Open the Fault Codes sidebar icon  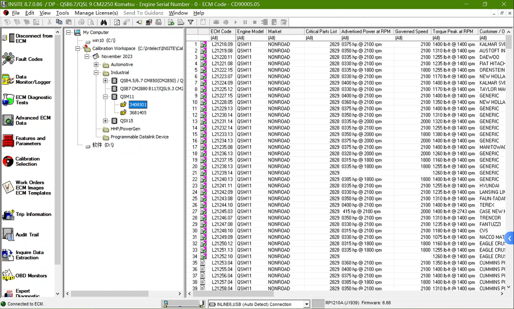[x=9, y=59]
